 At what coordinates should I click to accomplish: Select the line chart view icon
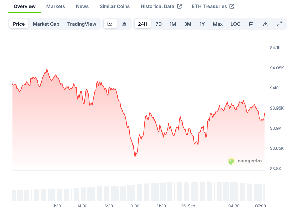coord(110,24)
